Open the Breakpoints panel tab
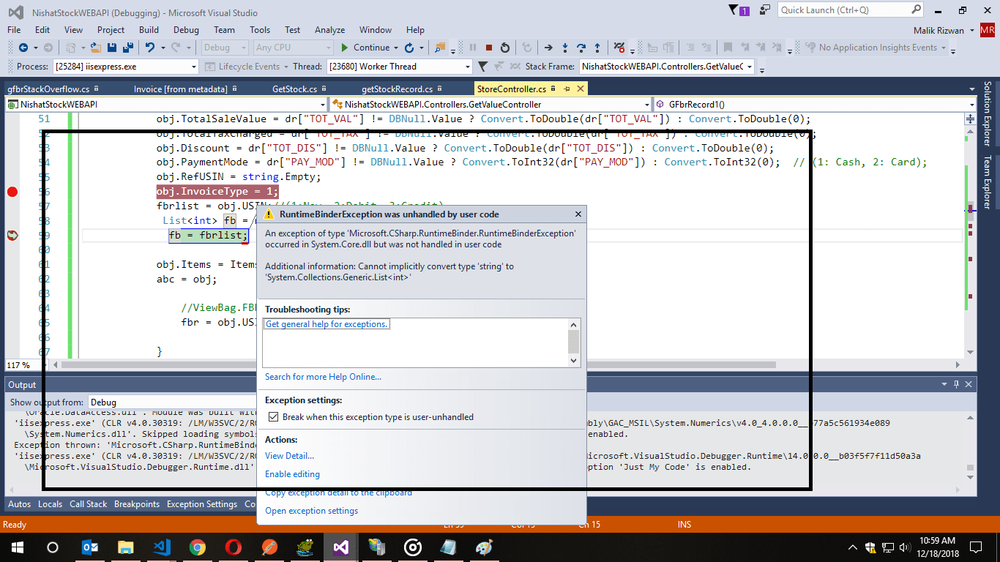The height and width of the screenshot is (562, 1000). (x=137, y=504)
